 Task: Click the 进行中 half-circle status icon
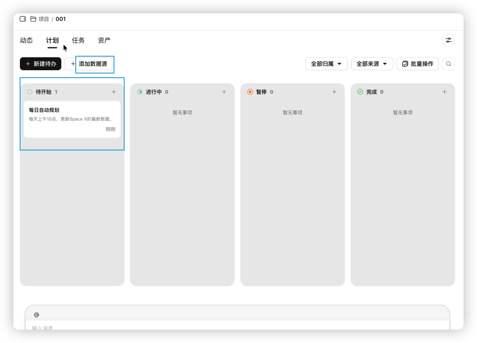click(140, 92)
